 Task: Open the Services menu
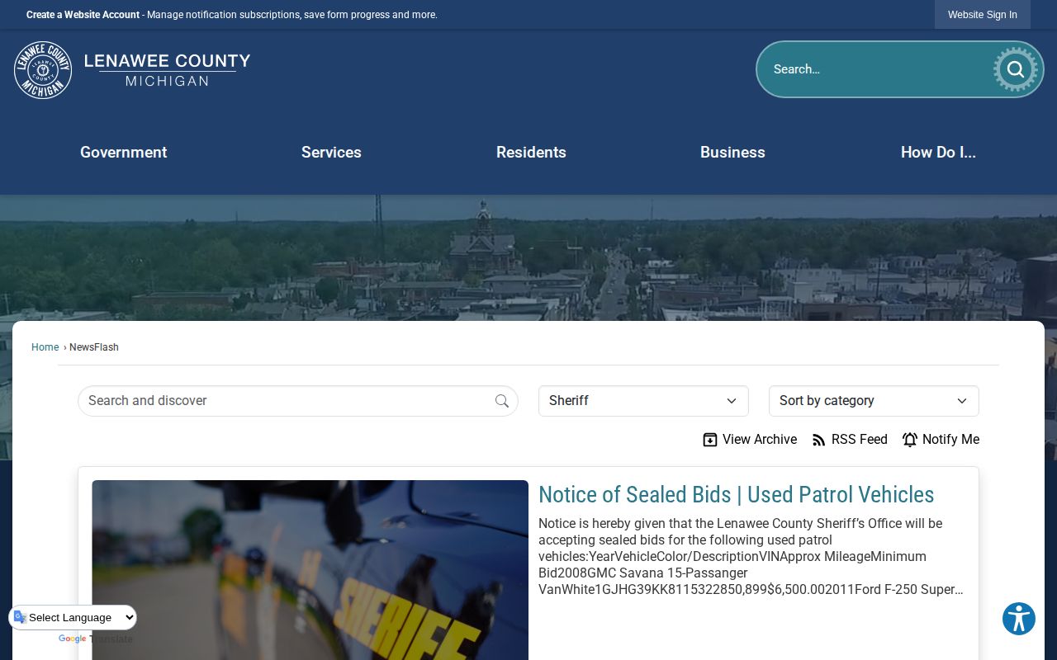[331, 153]
